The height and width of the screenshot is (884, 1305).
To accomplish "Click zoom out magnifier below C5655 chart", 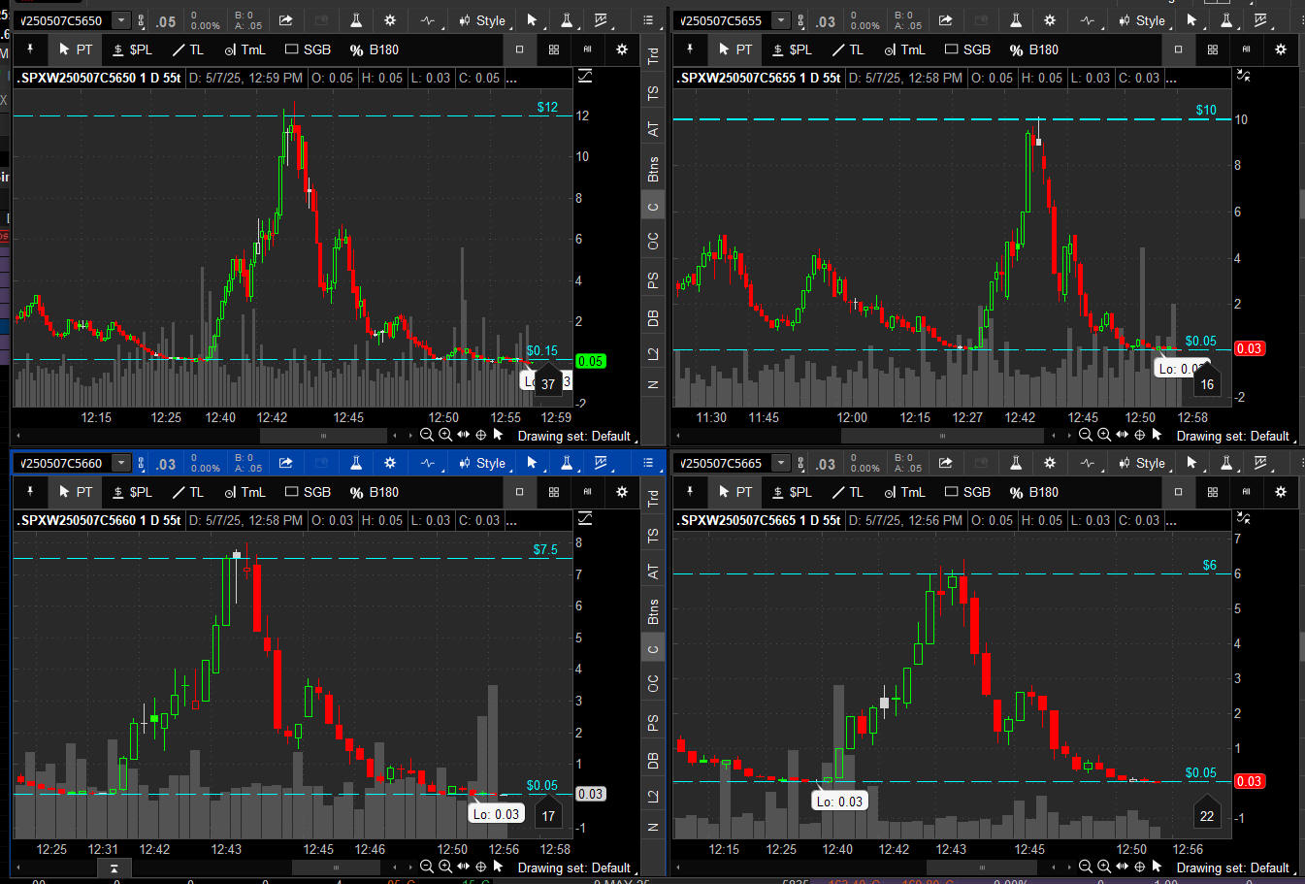I will tap(1085, 436).
